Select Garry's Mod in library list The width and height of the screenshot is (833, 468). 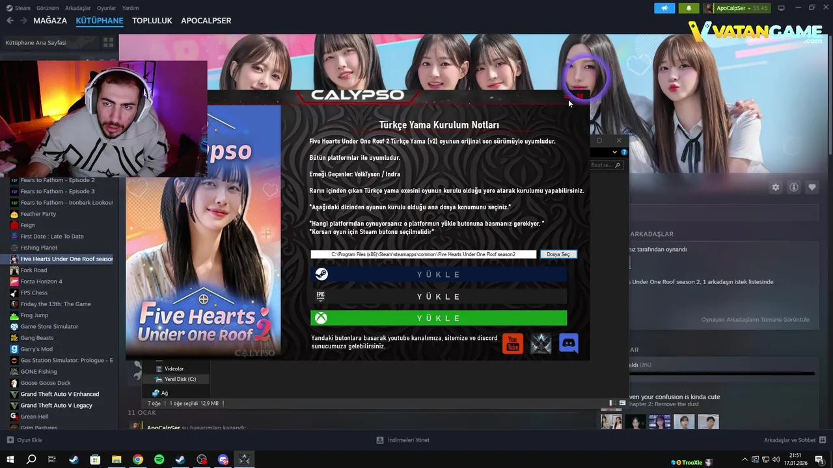click(36, 349)
